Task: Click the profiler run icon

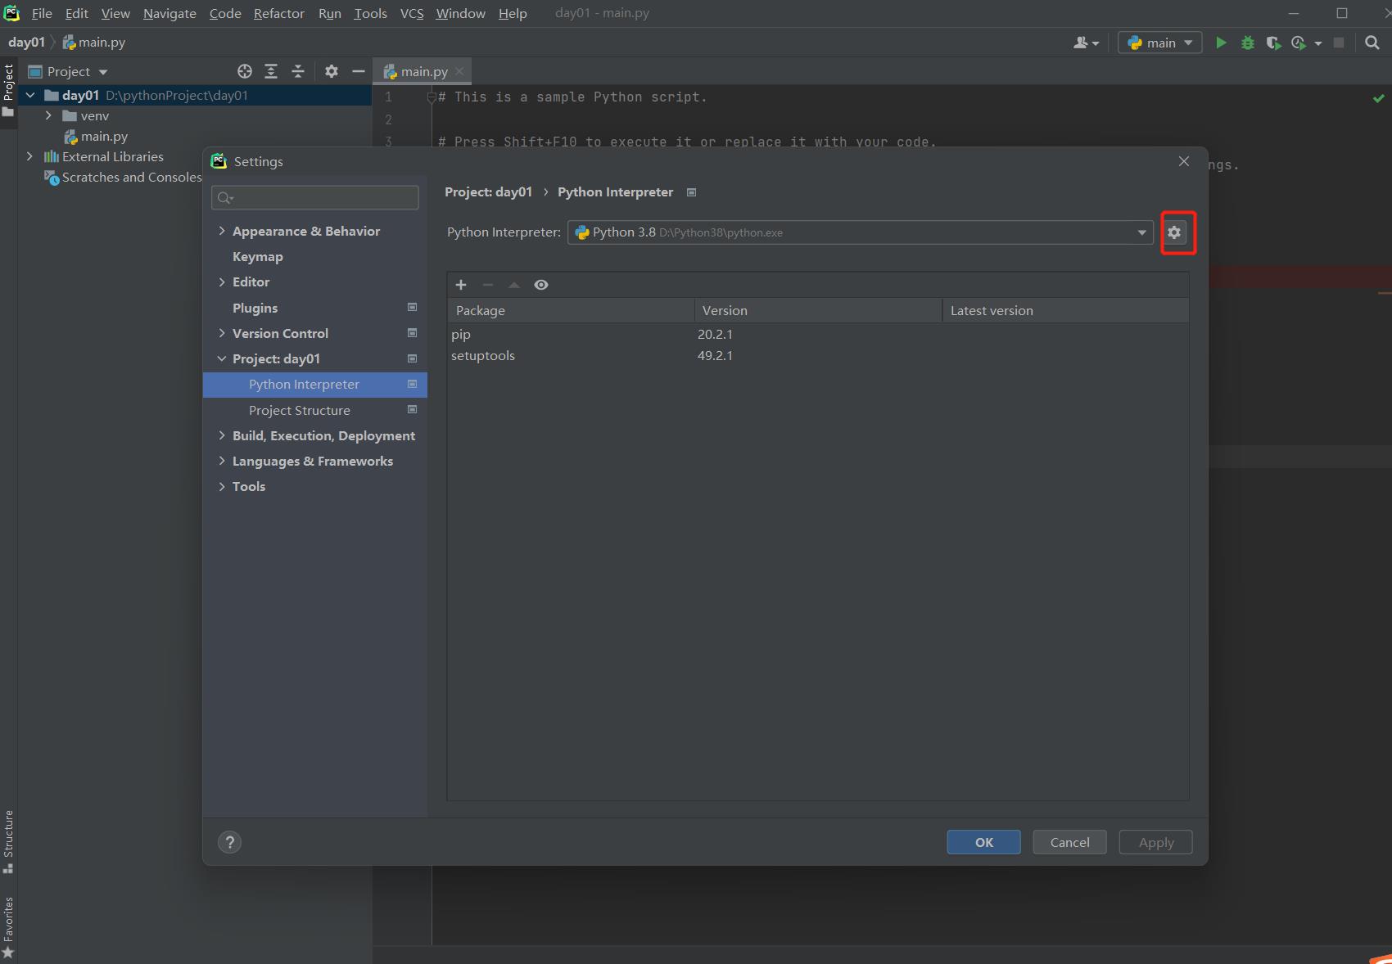Action: pyautogui.click(x=1299, y=43)
